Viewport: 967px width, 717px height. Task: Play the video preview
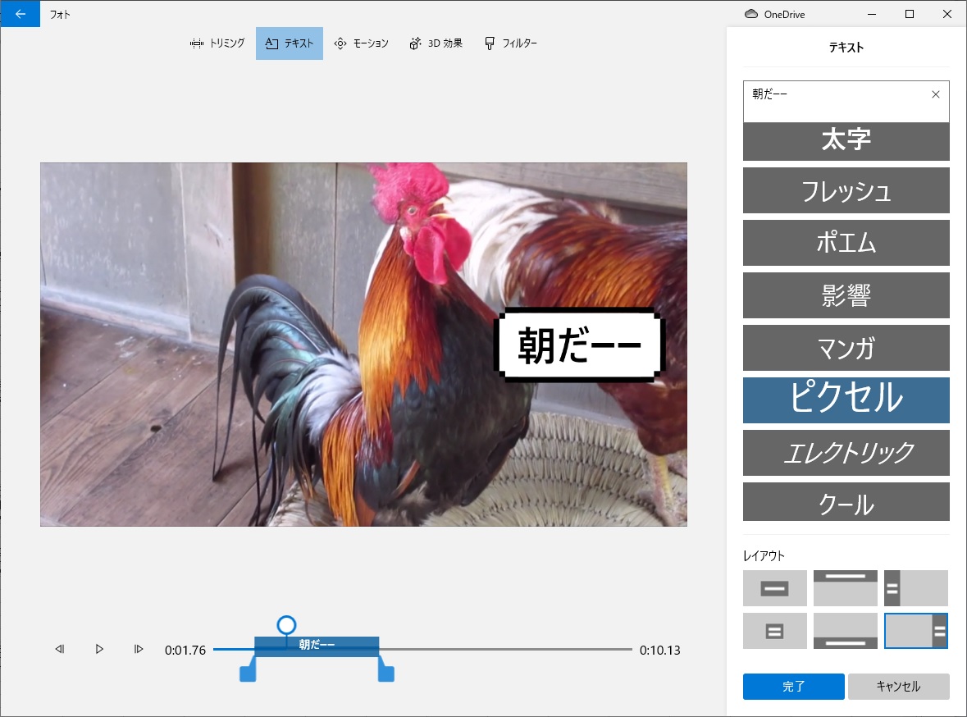pos(98,648)
